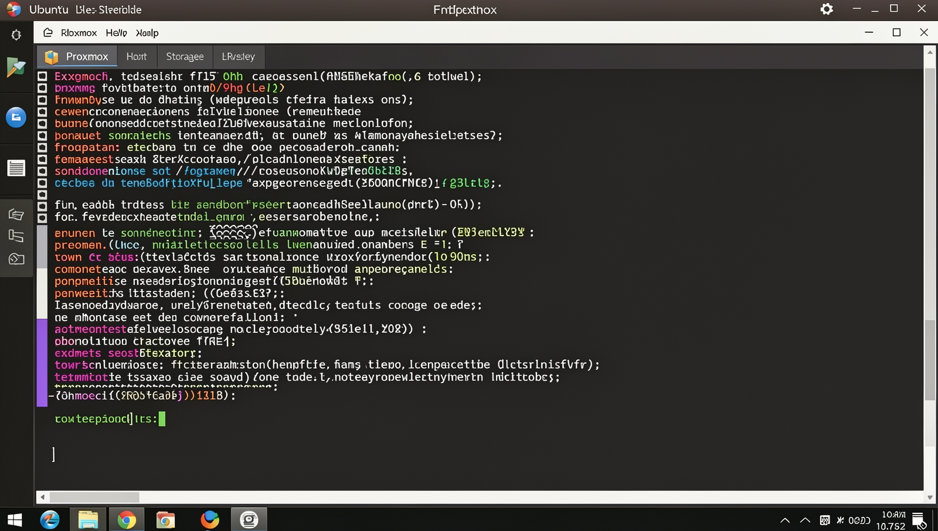Image resolution: width=938 pixels, height=531 pixels.
Task: Click left arrow of horizontal scrollbar
Action: tap(42, 497)
